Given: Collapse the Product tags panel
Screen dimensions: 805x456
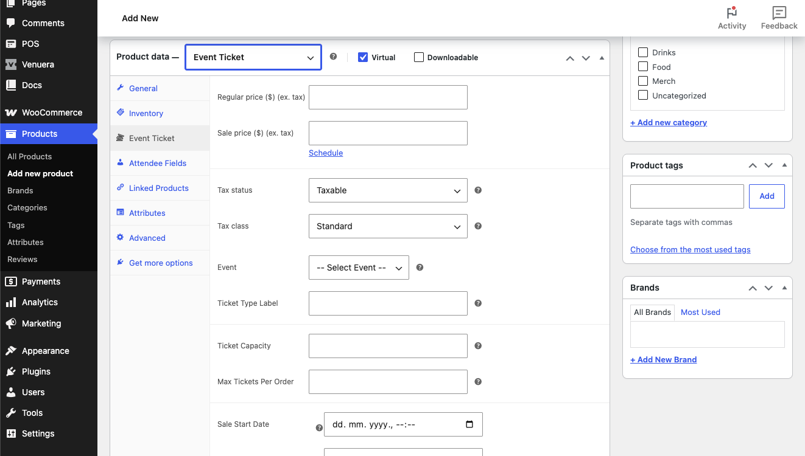Looking at the screenshot, I should pyautogui.click(x=784, y=165).
